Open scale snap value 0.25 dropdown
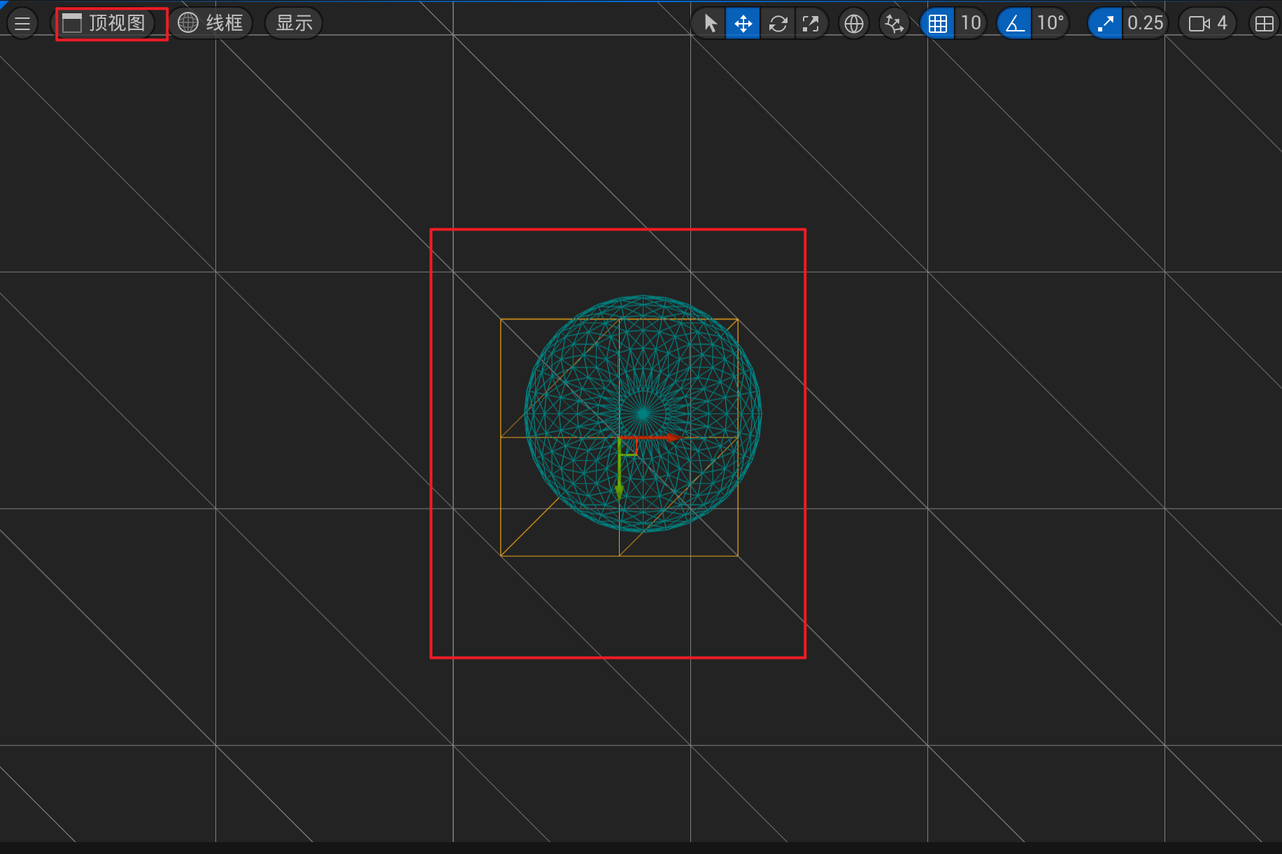This screenshot has height=854, width=1282. pos(1145,23)
